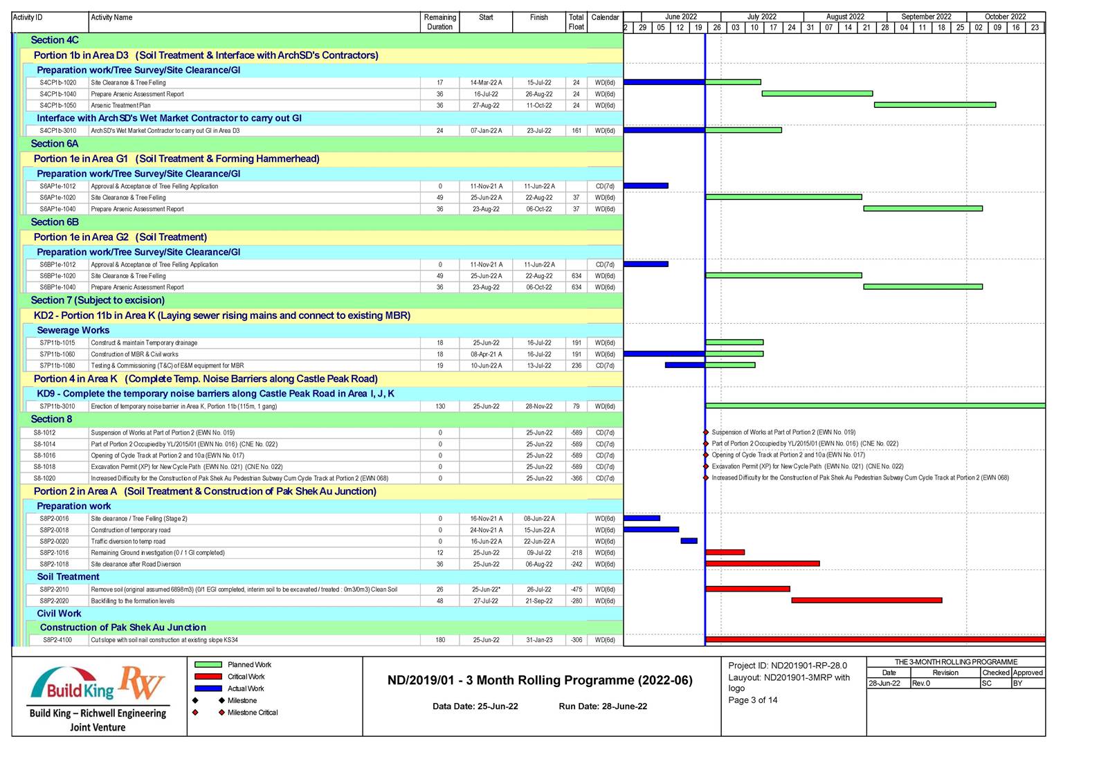Click activity ID S6AP1e-1012
Image resolution: width=1099 pixels, height=777 pixels.
[58, 187]
